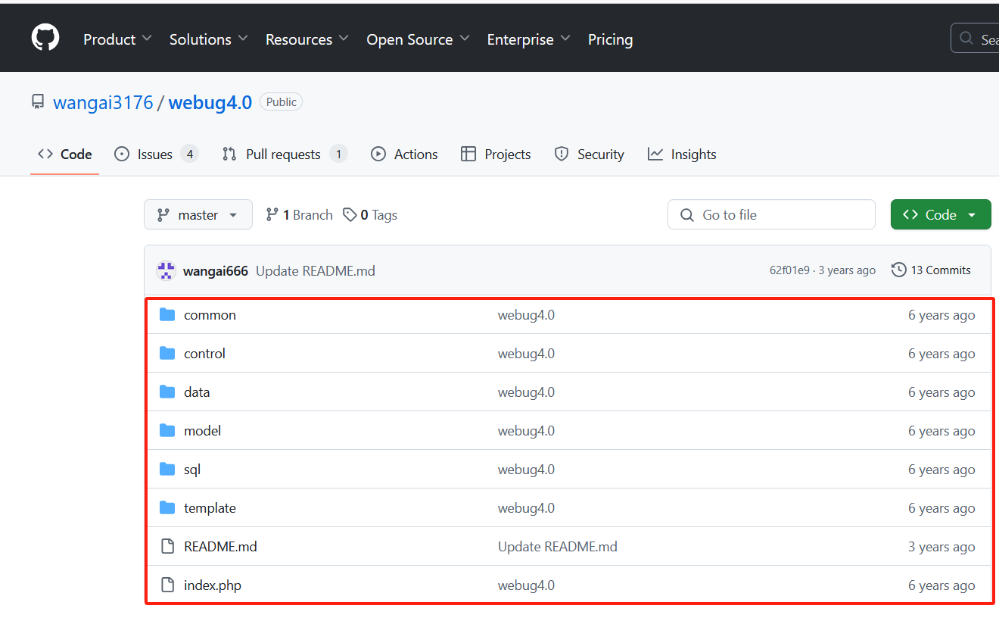Focus the Go to file field
The height and width of the screenshot is (618, 999).
coord(771,215)
